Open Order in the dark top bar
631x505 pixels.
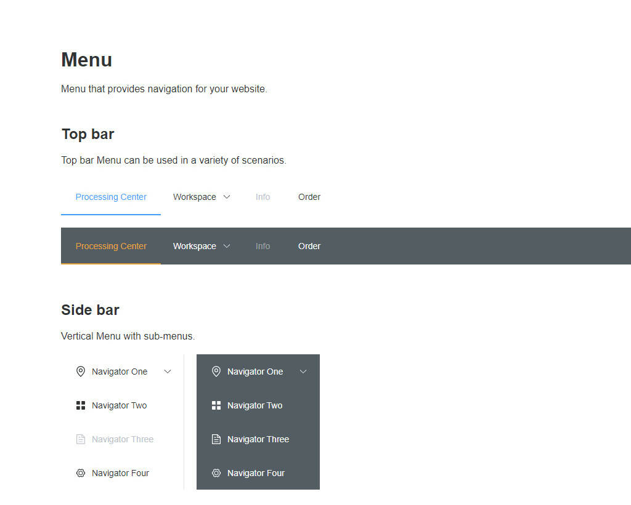click(x=309, y=246)
